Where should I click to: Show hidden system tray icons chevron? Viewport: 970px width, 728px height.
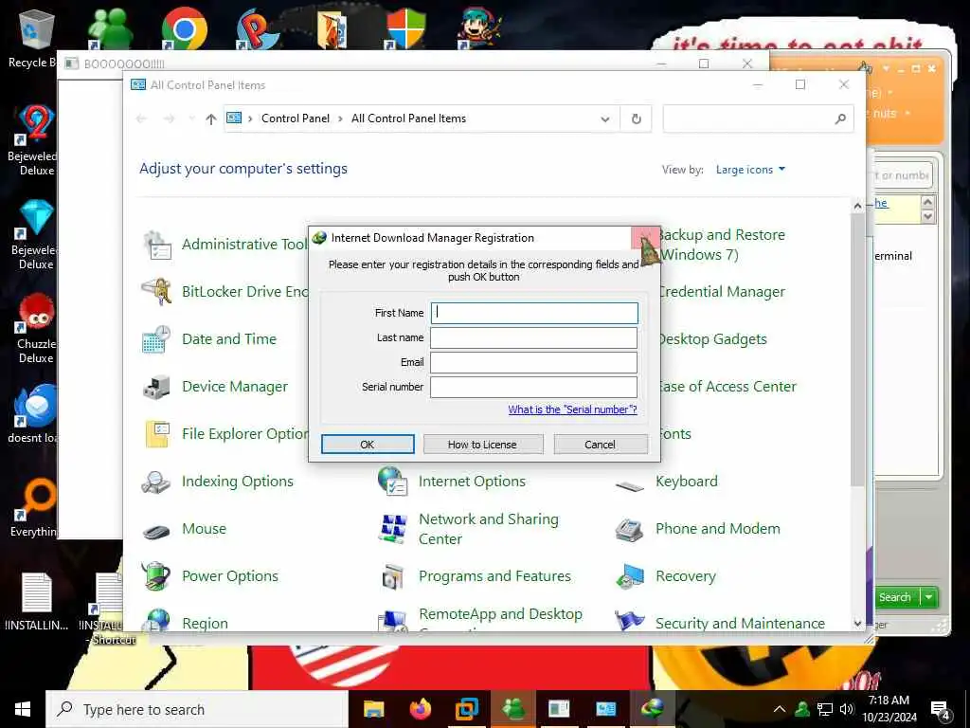pyautogui.click(x=780, y=709)
